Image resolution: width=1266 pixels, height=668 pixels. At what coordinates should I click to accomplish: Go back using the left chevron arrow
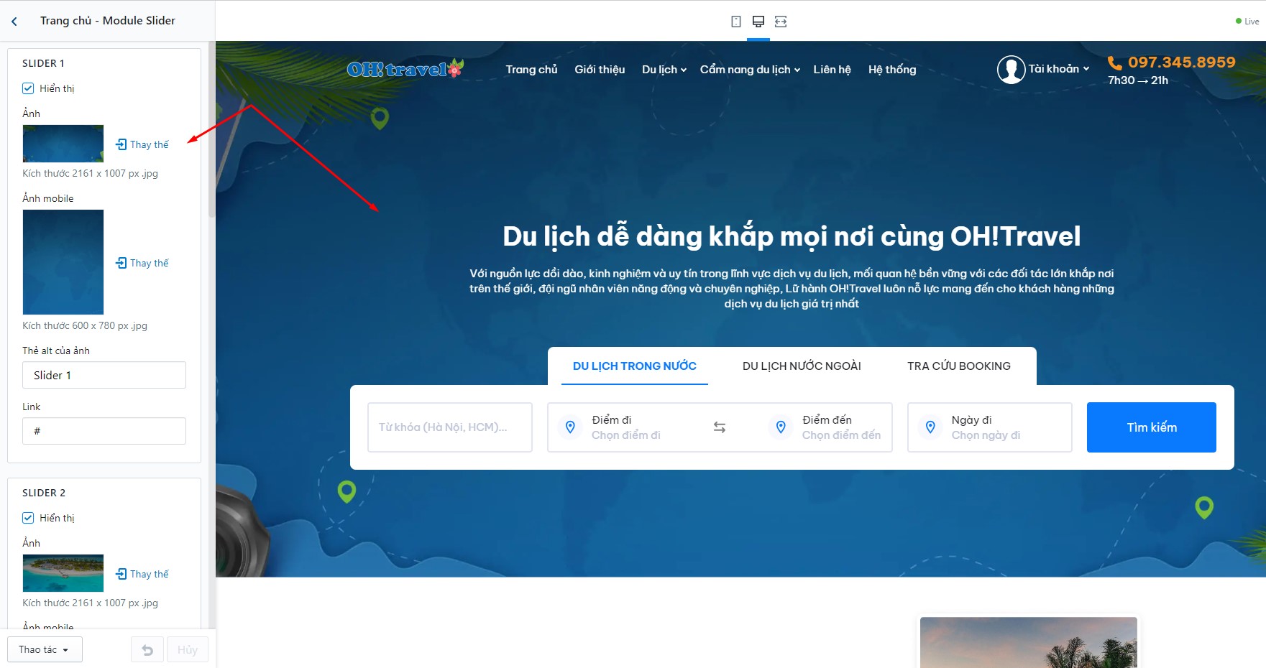tap(14, 22)
